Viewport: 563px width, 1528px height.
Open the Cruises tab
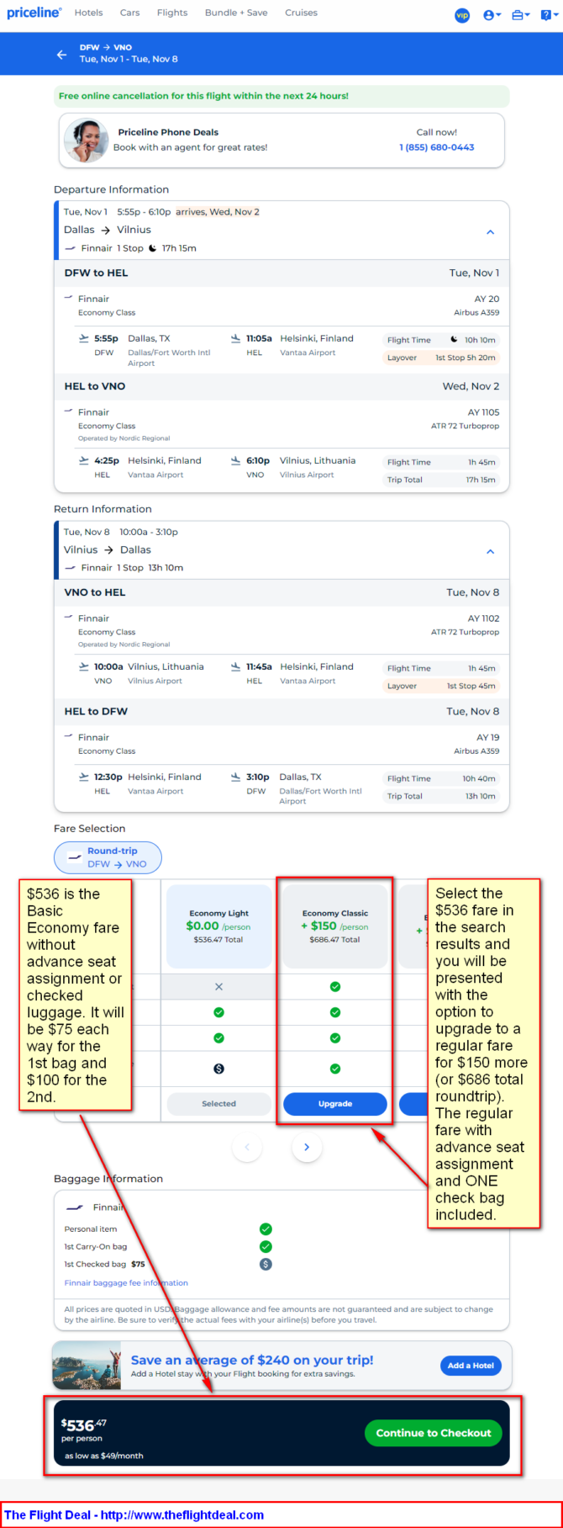(x=301, y=13)
